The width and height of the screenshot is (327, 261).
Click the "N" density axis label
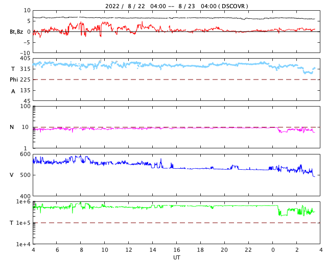point(12,127)
